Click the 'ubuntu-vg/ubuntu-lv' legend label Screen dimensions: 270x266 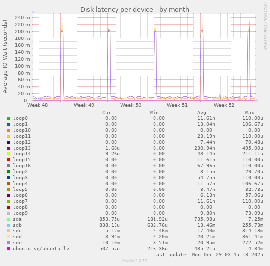click(41, 249)
